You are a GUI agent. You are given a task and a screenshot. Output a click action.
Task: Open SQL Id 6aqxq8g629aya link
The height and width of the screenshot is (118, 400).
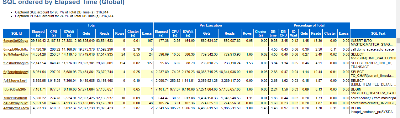click(x=16, y=41)
